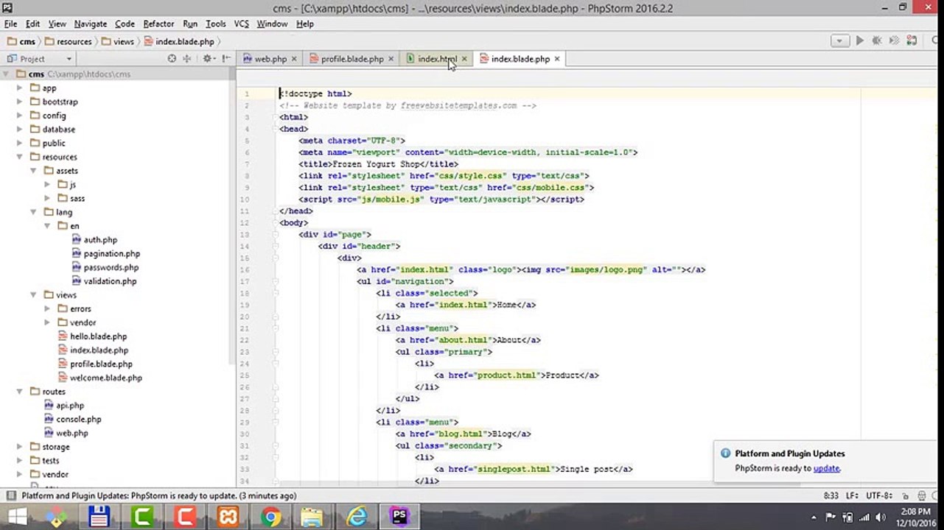Click the read-only lock icon in status bar
944x530 pixels.
click(904, 495)
